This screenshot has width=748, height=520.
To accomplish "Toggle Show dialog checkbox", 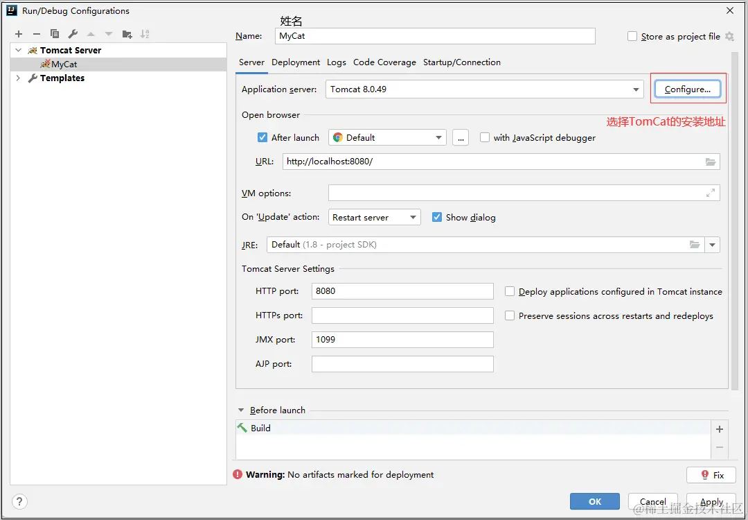I will pyautogui.click(x=436, y=217).
